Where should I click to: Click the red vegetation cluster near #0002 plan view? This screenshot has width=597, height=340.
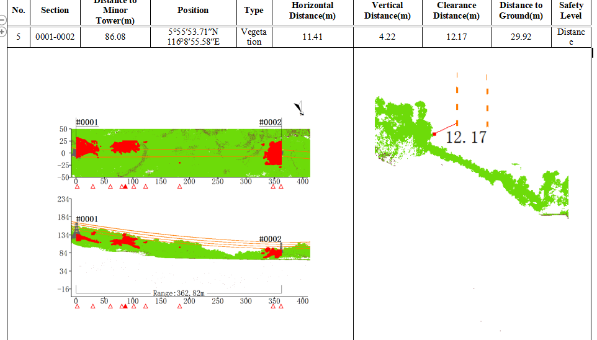(x=274, y=153)
